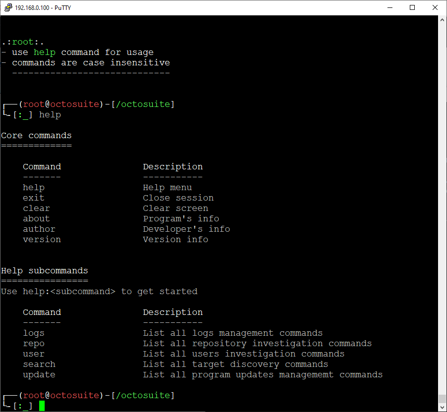Open the PuTTY system menu icon
The height and width of the screenshot is (412, 447).
[8, 7]
